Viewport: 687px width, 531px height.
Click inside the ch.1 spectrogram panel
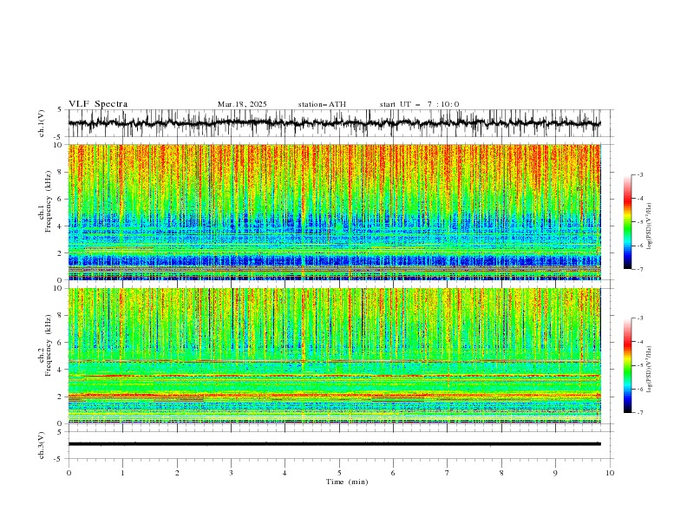click(x=334, y=212)
